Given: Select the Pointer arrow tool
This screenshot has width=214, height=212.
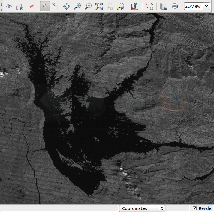Looking at the screenshot, I should point(45,6).
